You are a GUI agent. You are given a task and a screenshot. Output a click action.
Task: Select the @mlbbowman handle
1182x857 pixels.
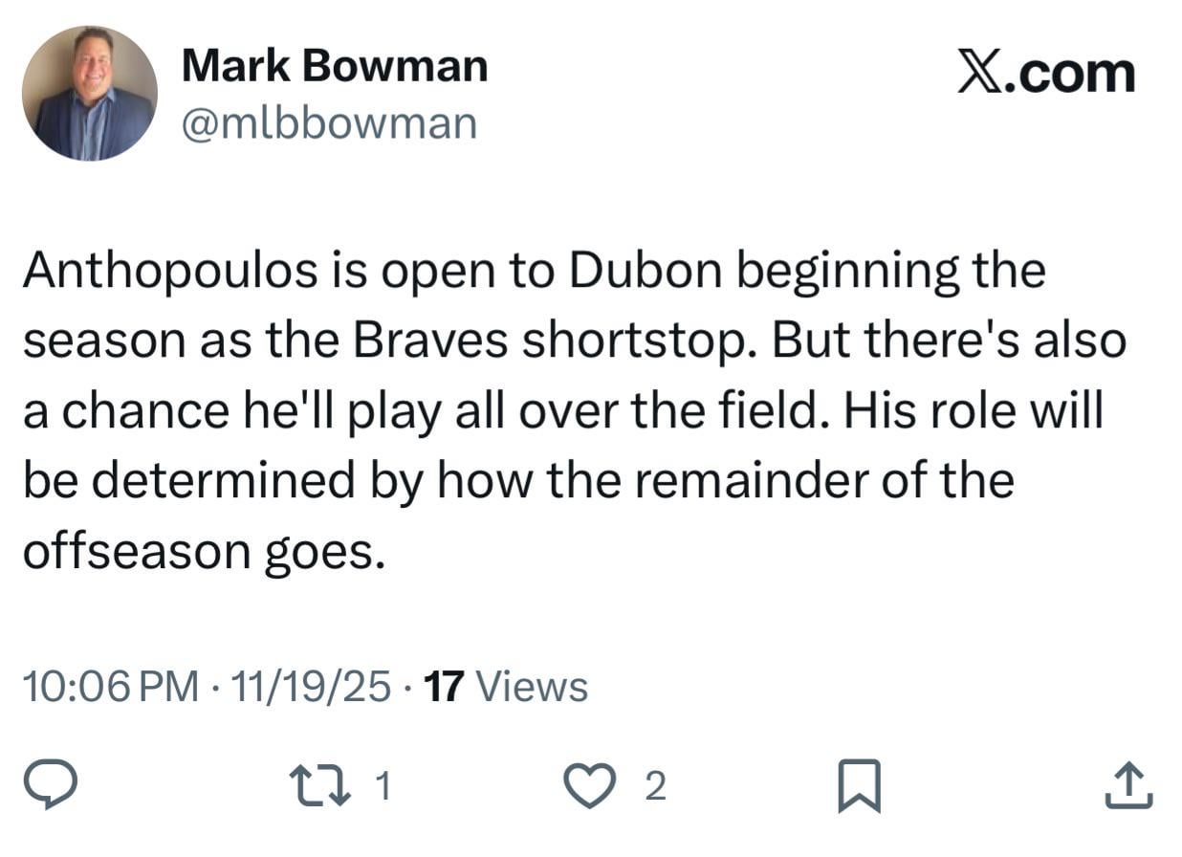330,122
